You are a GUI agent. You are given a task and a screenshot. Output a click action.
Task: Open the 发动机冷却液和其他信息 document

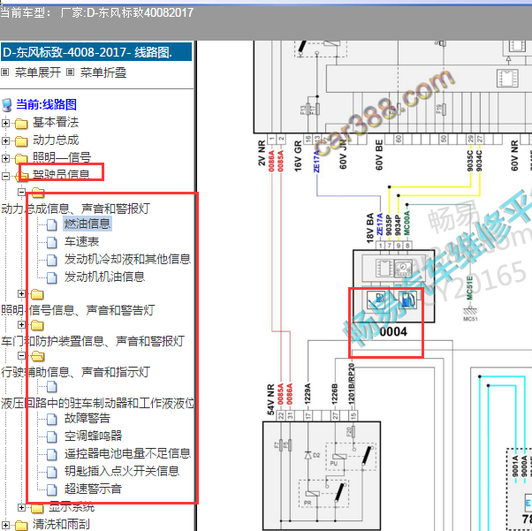(127, 259)
